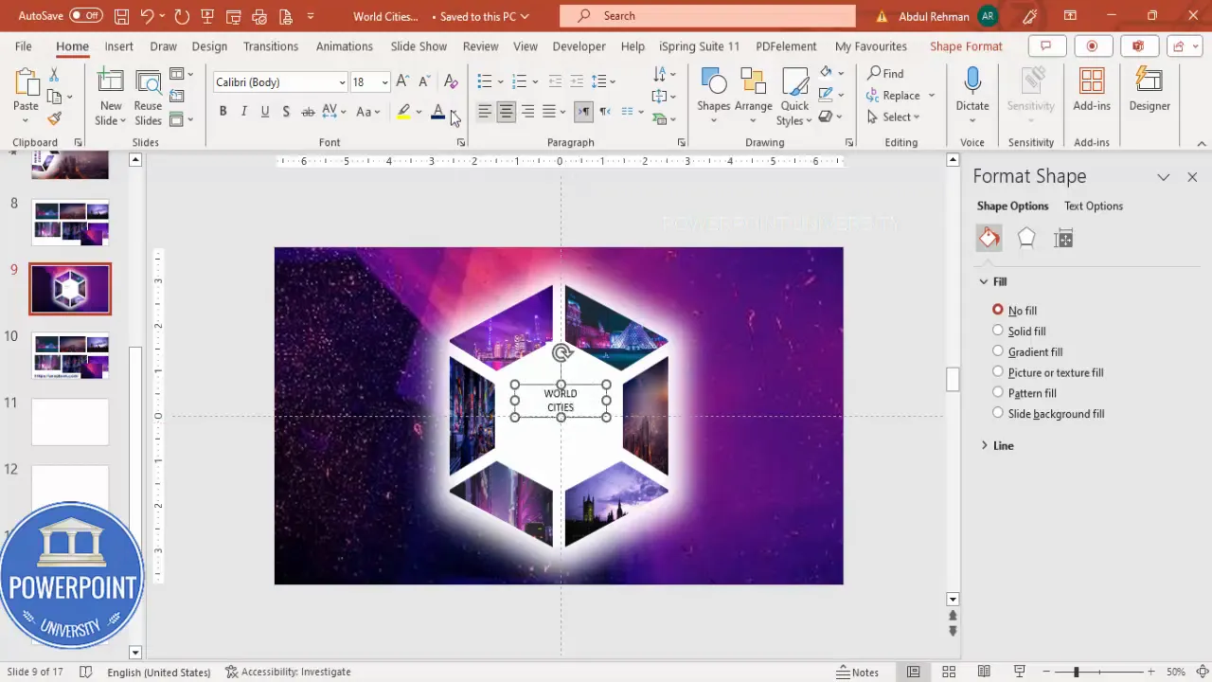Collapse the Fill section
Screen dimensions: 1212x682
tap(993, 281)
